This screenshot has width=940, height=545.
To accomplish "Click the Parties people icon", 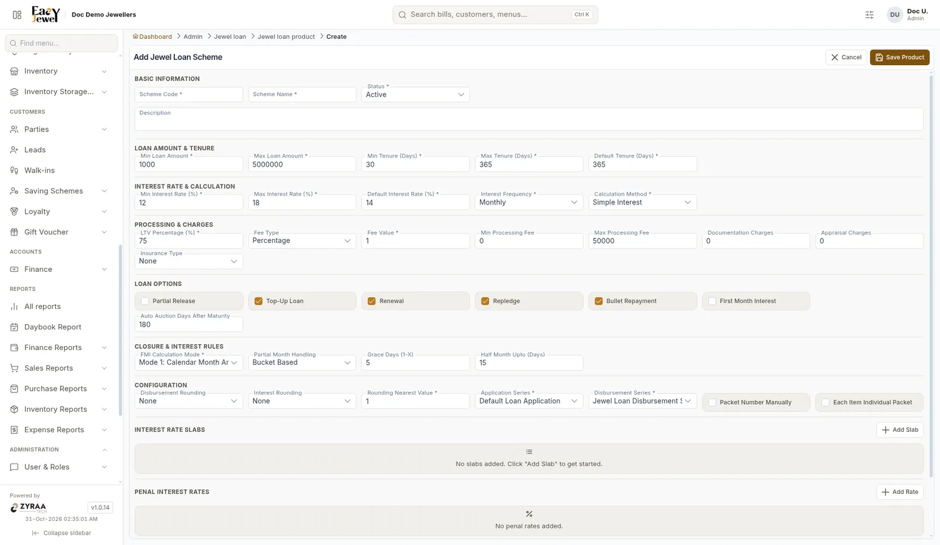I will point(14,129).
